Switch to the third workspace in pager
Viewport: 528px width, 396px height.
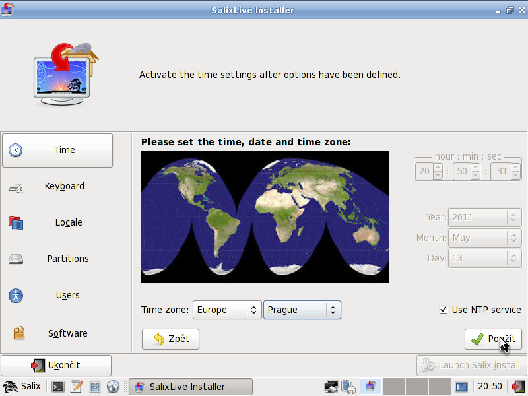pos(417,387)
